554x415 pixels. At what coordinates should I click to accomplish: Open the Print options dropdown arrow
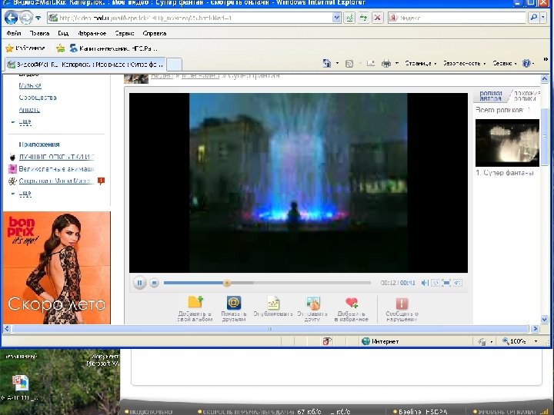pos(397,64)
